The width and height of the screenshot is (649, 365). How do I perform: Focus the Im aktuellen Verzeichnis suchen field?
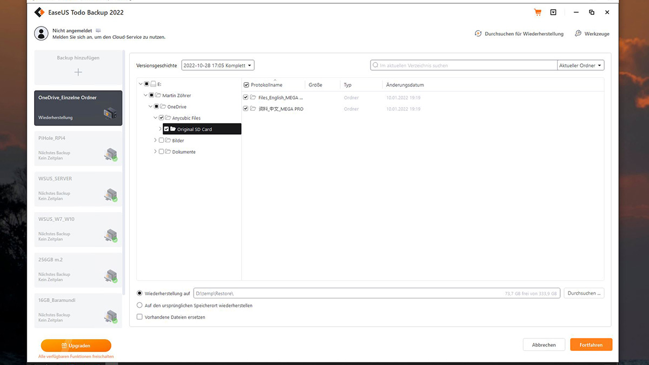pos(463,65)
